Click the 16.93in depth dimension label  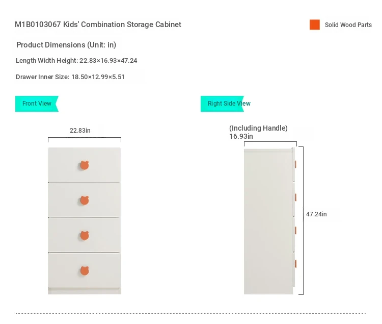(241, 136)
